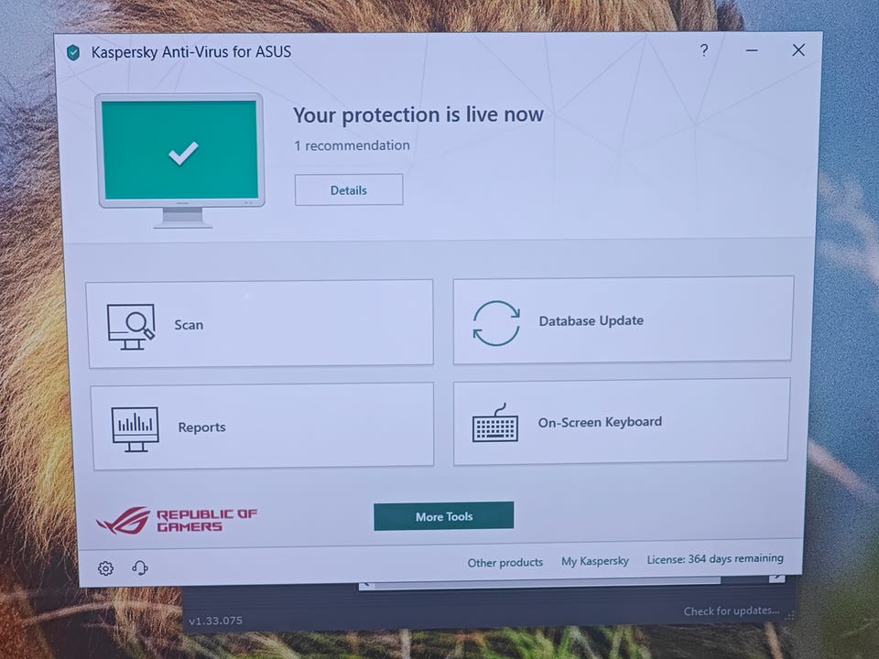This screenshot has width=879, height=659.
Task: Open settings via the gear icon
Action: [x=105, y=568]
